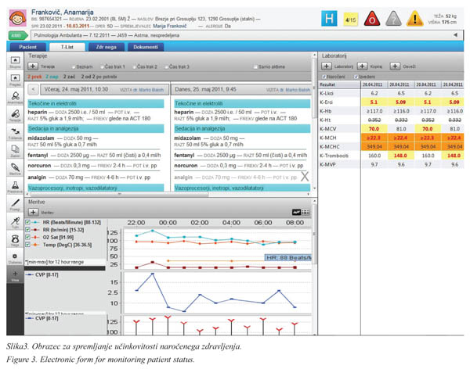Open the lab flask sidebar icon
Image resolution: width=470 pixels, height=369 pixels.
(x=15, y=187)
